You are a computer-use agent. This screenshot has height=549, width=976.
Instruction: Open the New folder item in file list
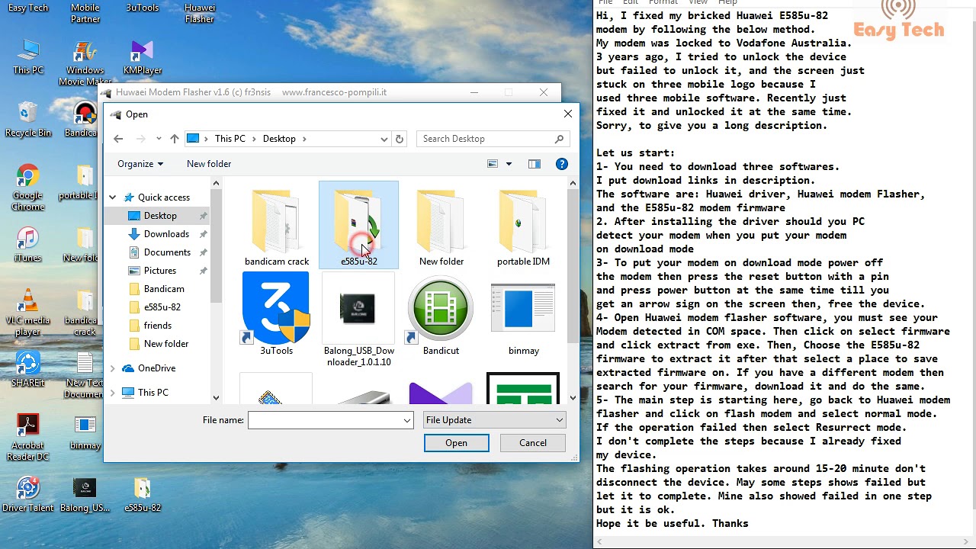click(441, 226)
